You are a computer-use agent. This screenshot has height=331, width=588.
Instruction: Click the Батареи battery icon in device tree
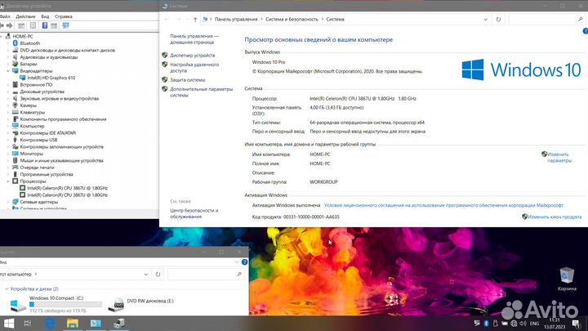15,64
